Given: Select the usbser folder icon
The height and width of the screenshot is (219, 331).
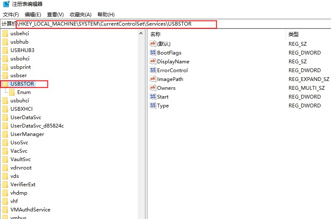Looking at the screenshot, I should [5, 76].
